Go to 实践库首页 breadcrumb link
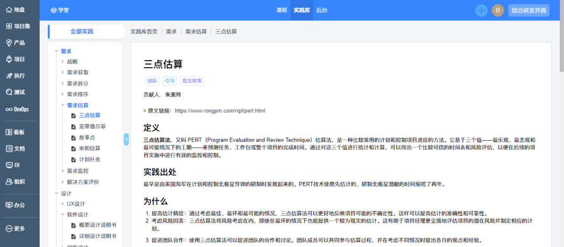 click(144, 32)
